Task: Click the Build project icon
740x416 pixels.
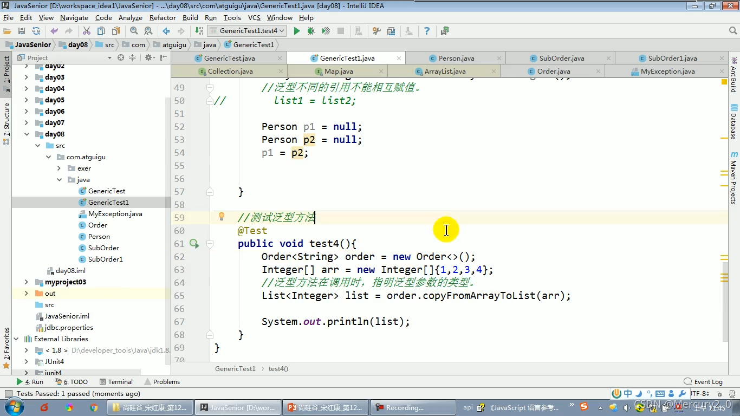Action: [x=199, y=31]
